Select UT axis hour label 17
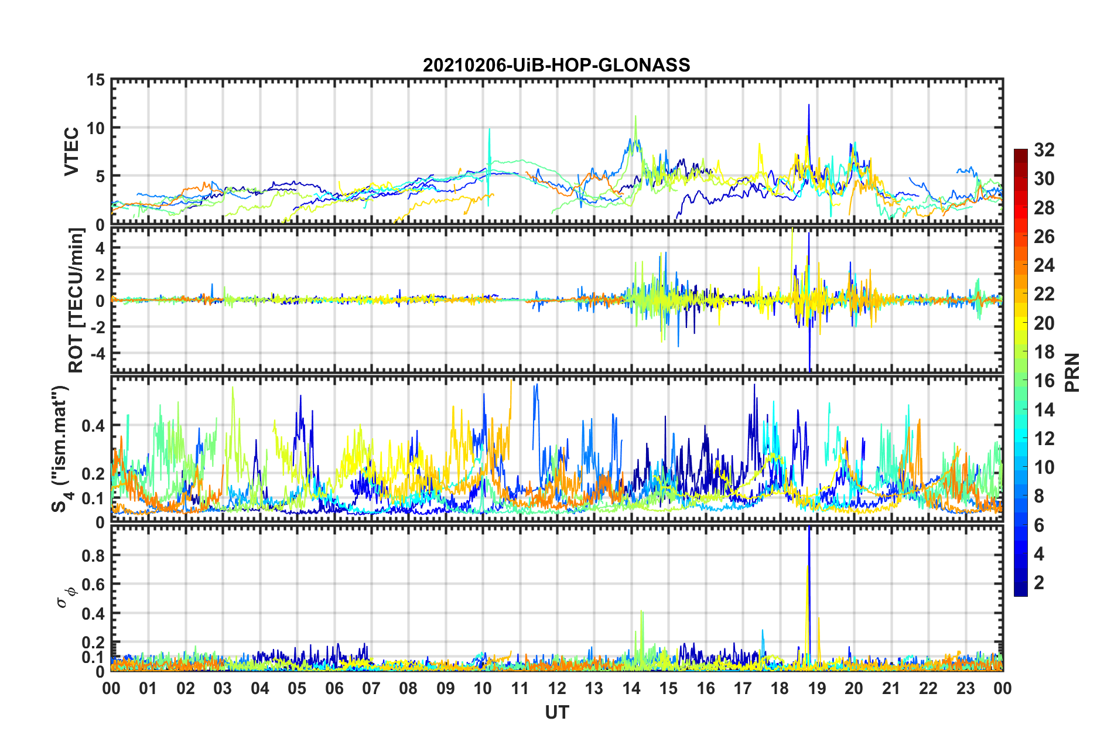The image size is (1114, 745). coord(743,688)
